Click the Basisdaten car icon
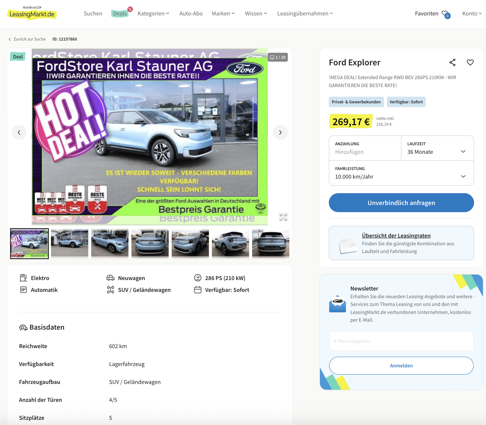 23,327
